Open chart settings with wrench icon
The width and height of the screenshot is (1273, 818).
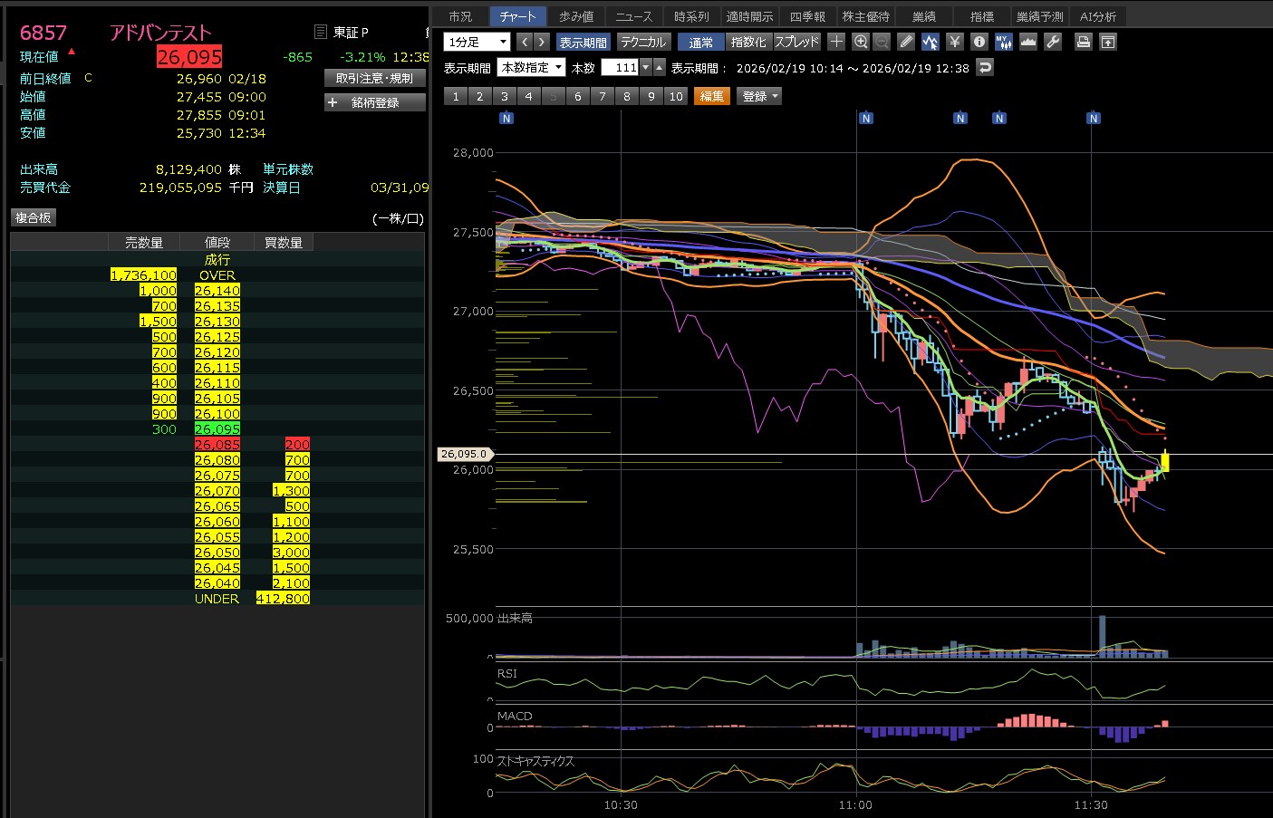coord(1053,42)
